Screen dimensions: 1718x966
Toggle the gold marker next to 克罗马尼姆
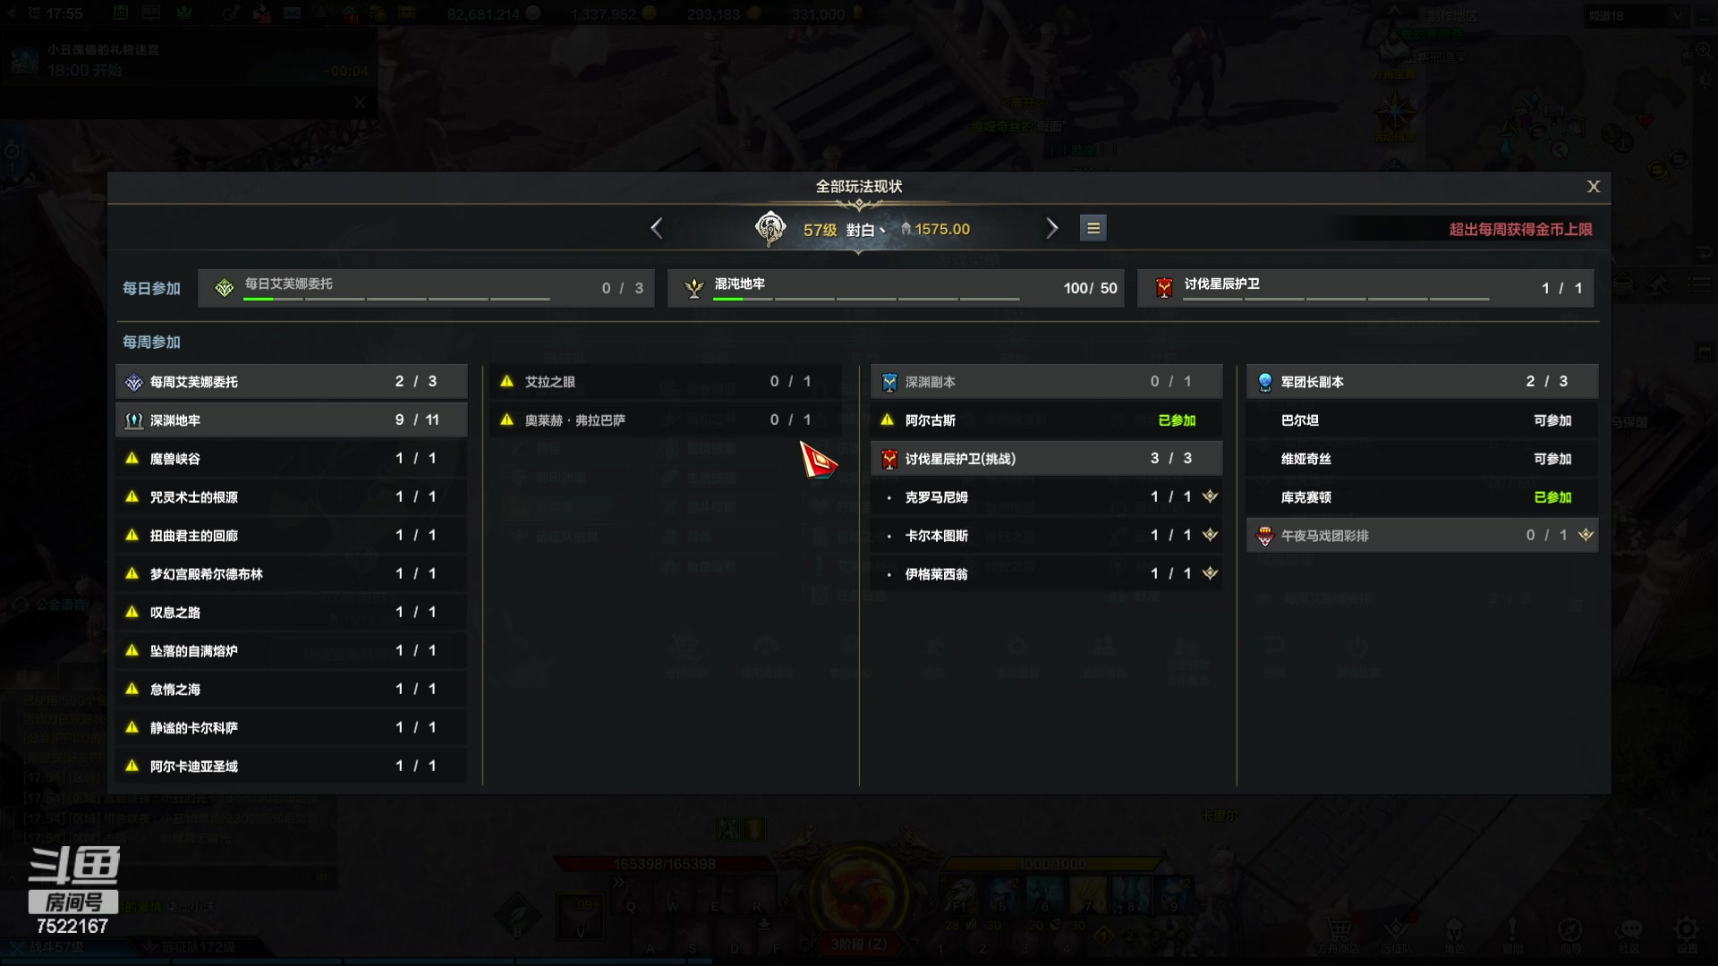1211,496
